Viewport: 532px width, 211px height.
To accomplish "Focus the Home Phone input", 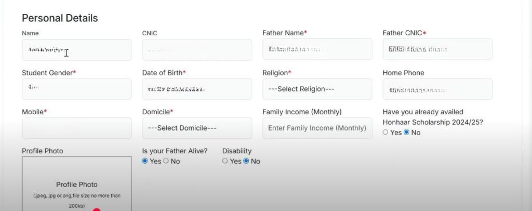I will tap(437, 89).
